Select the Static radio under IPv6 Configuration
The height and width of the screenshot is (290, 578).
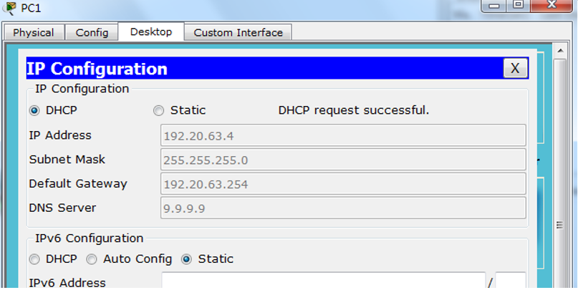point(186,259)
